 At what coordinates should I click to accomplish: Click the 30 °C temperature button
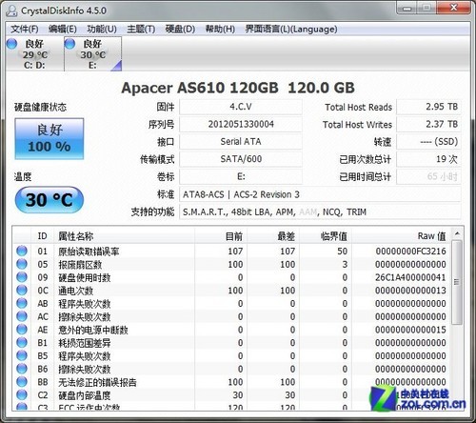[x=50, y=200]
